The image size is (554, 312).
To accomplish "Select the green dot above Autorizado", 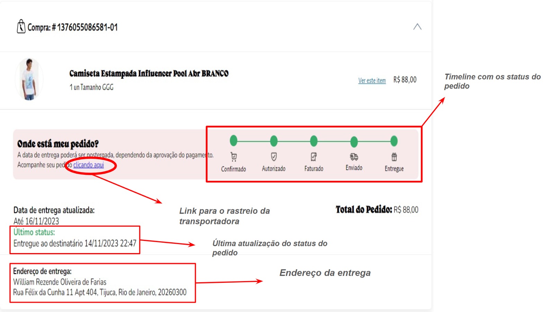I will (274, 141).
